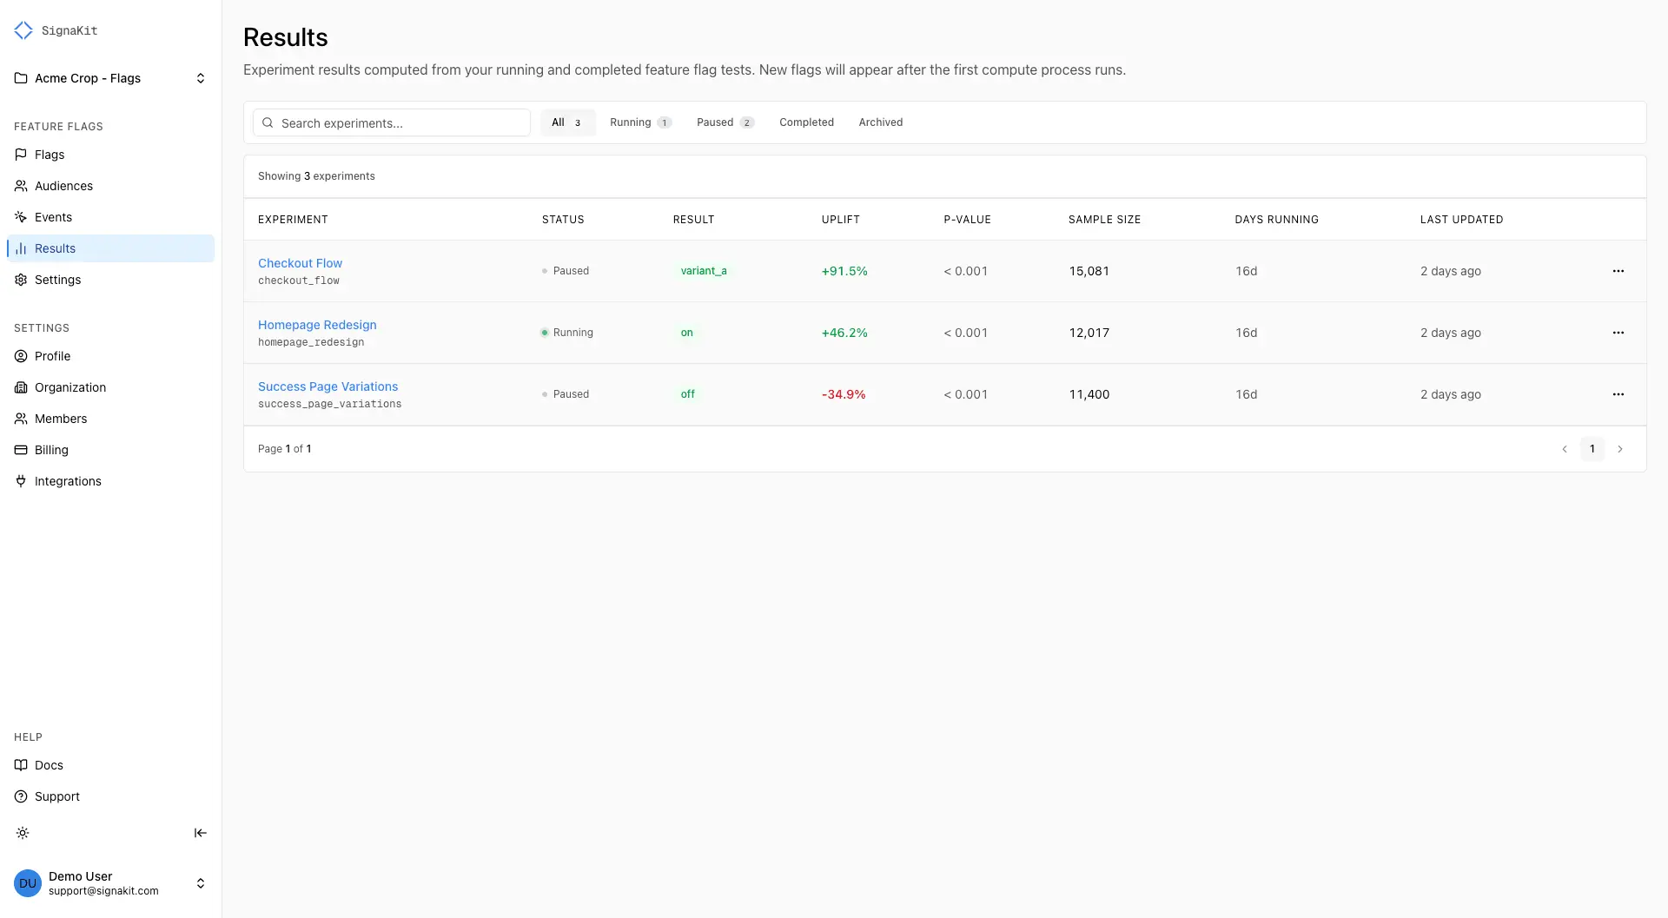Click the Flags flag icon
The width and height of the screenshot is (1668, 918).
(21, 155)
